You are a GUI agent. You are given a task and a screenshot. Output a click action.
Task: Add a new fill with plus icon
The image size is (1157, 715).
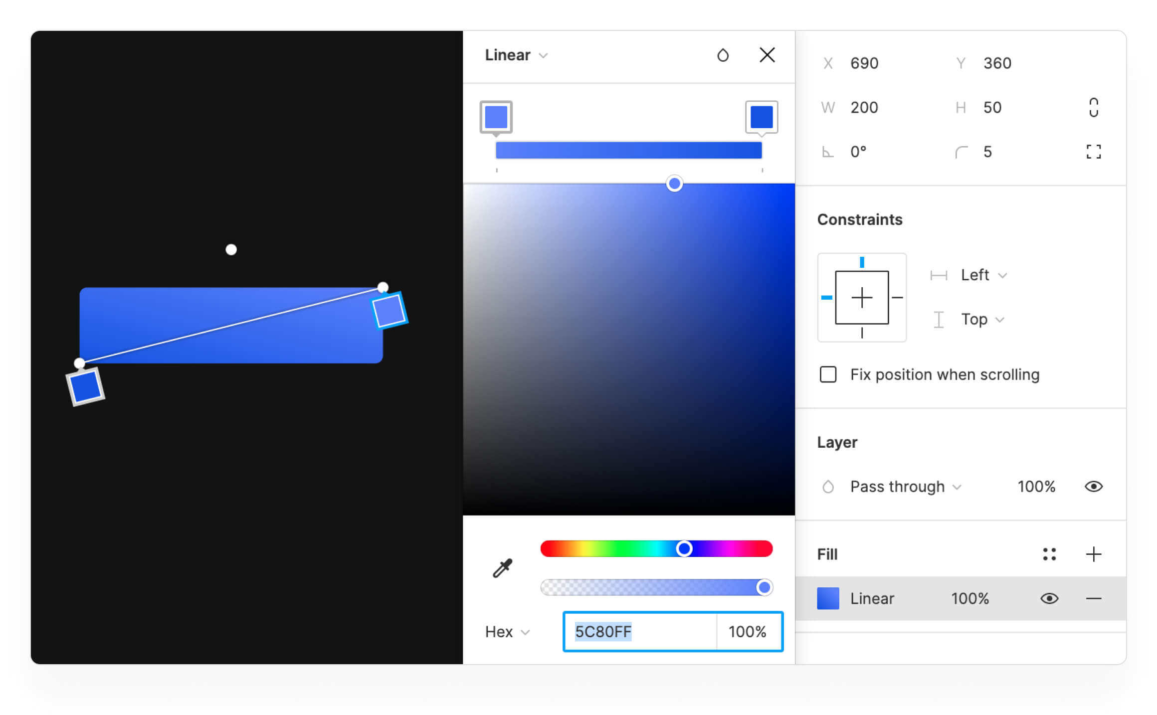tap(1093, 554)
